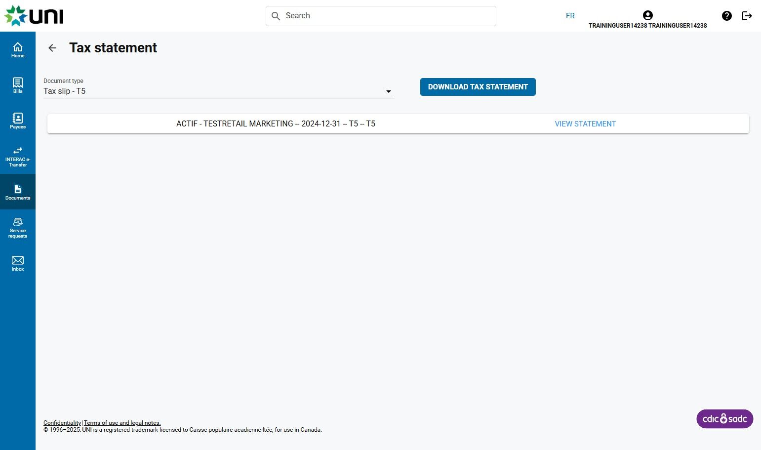The image size is (761, 450).
Task: Click the CDIC SADC badge
Action: pyautogui.click(x=724, y=419)
